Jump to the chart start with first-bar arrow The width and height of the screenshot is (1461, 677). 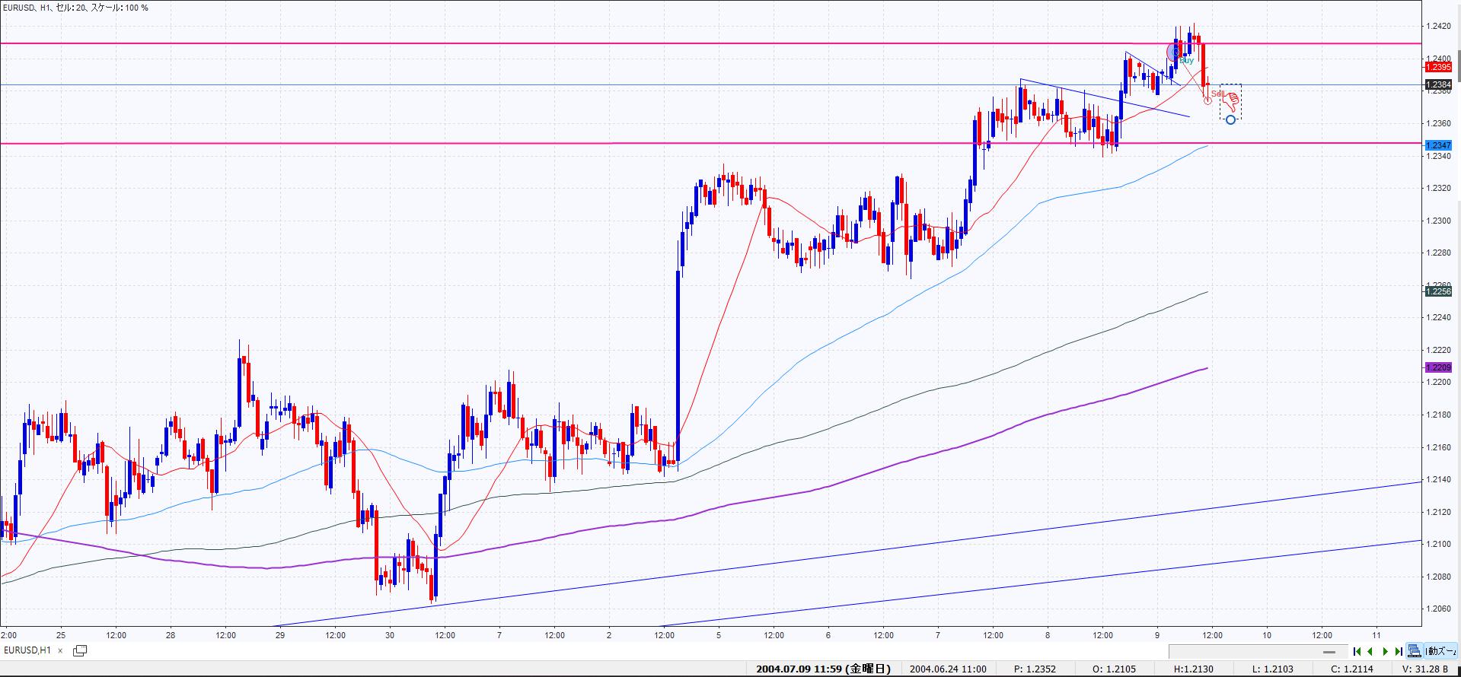click(1357, 651)
